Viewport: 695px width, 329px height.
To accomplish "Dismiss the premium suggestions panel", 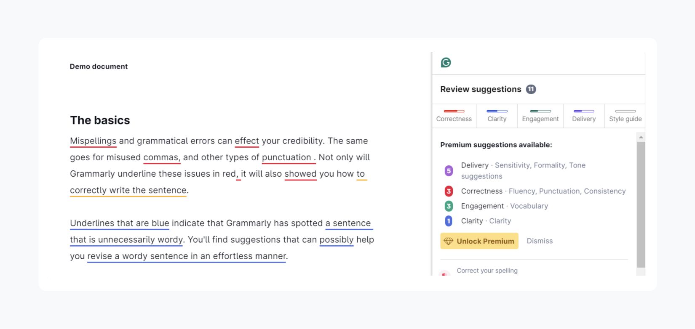I will pyautogui.click(x=540, y=241).
